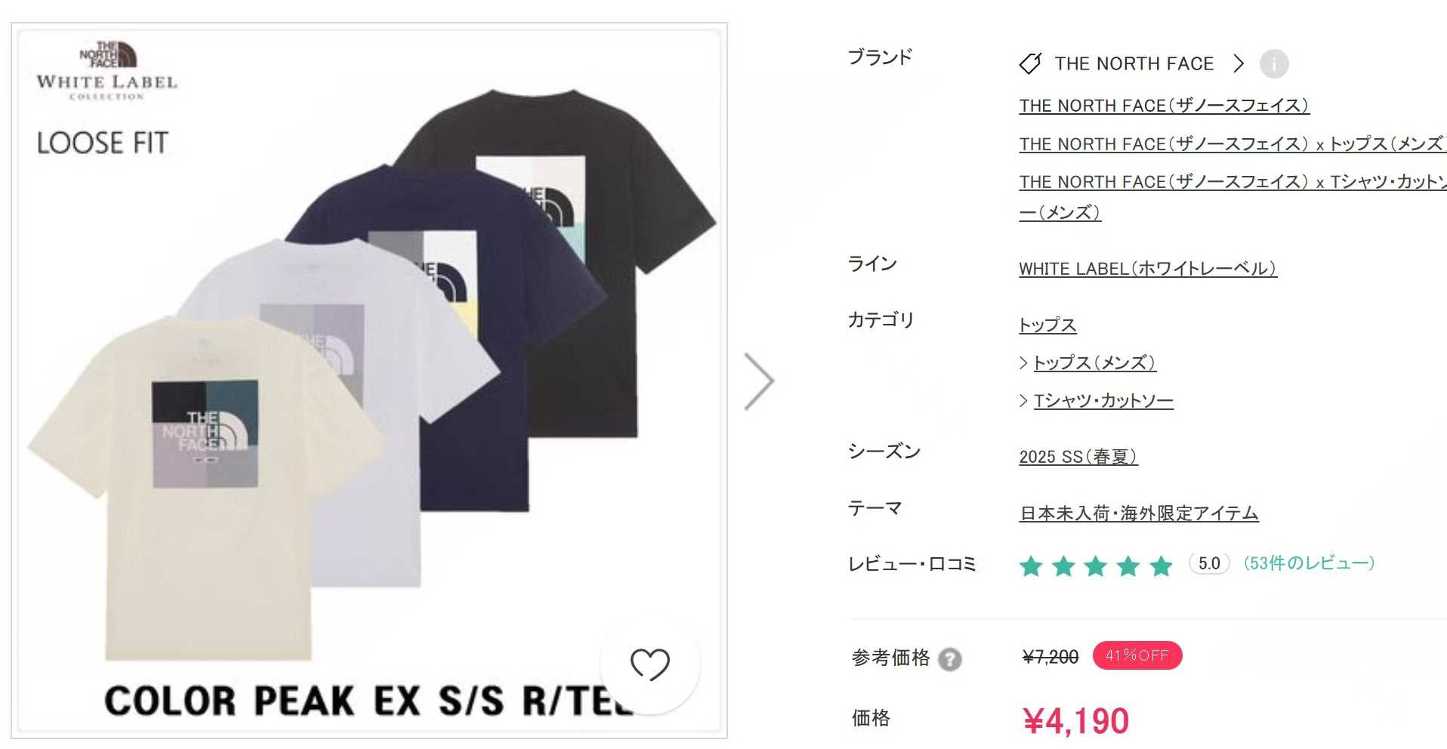Click the reference price help question mark

(x=949, y=659)
